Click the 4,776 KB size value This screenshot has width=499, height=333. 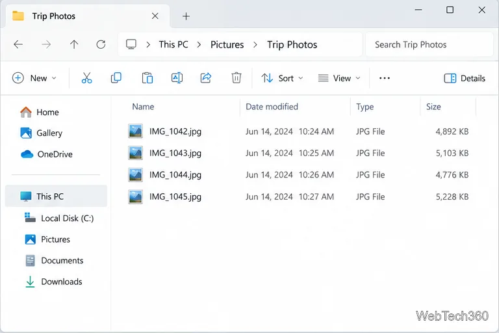pyautogui.click(x=452, y=174)
